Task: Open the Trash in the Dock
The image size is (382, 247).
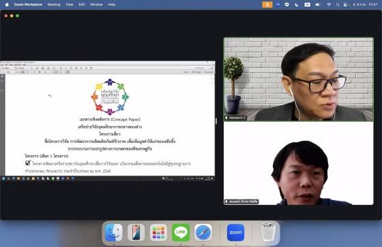Action: [x=268, y=233]
